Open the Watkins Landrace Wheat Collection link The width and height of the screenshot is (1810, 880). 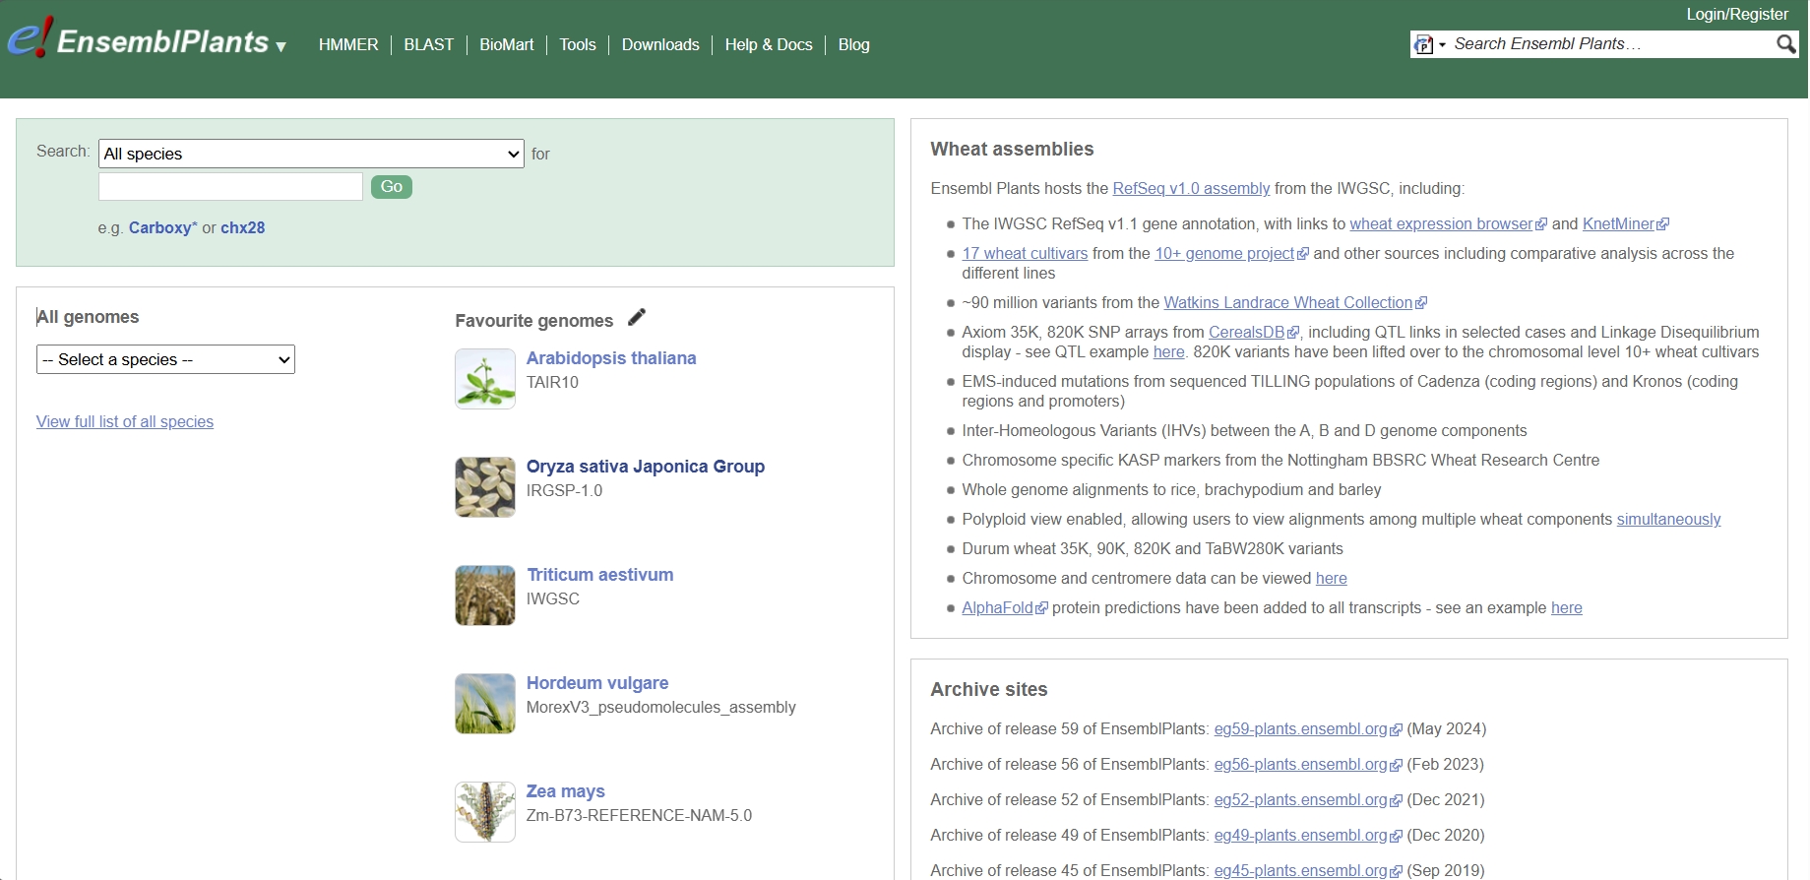coord(1288,302)
